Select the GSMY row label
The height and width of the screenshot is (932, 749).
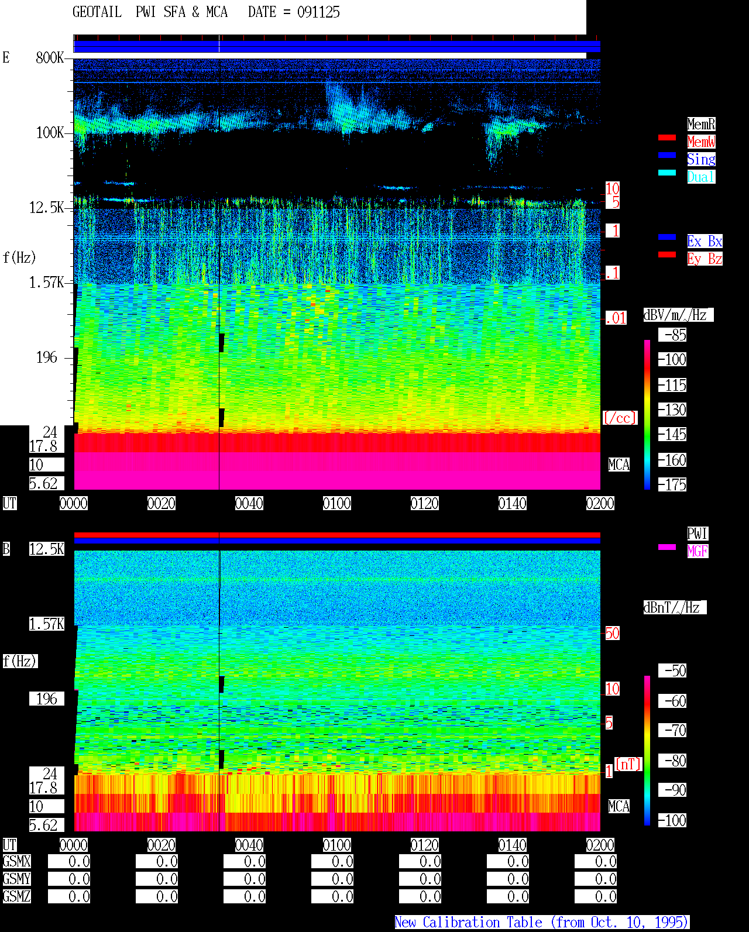point(16,879)
